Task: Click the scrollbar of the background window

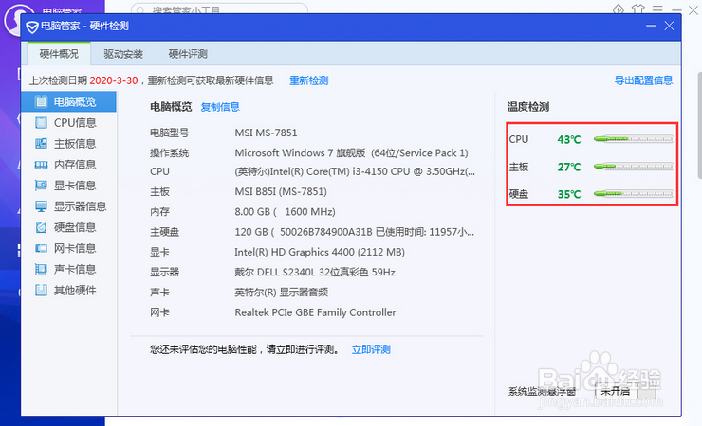Action: pos(700,125)
